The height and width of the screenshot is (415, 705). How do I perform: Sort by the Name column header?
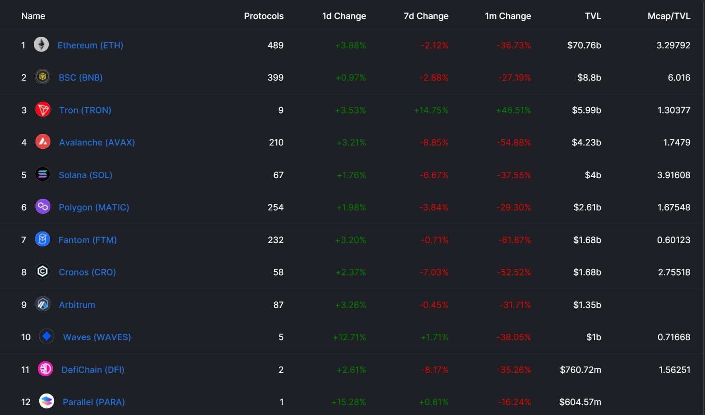33,16
